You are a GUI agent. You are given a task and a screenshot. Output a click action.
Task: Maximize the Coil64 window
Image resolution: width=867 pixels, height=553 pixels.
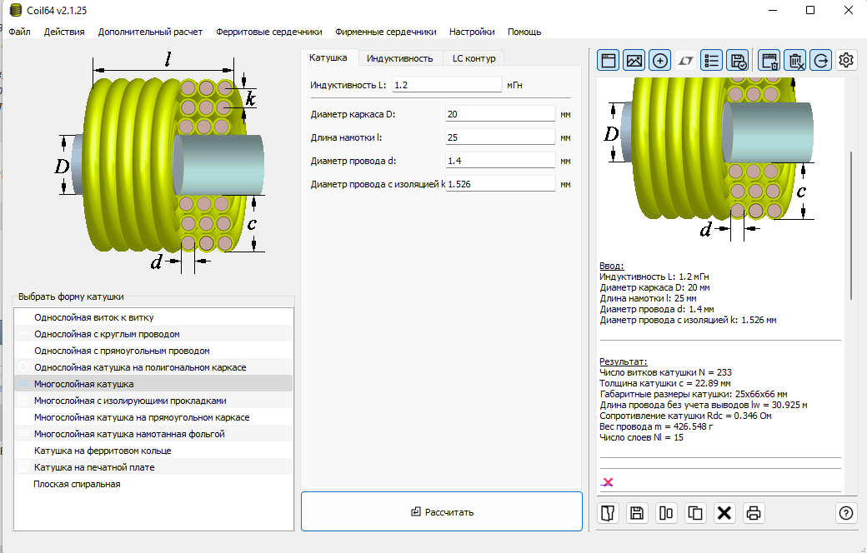pyautogui.click(x=810, y=10)
